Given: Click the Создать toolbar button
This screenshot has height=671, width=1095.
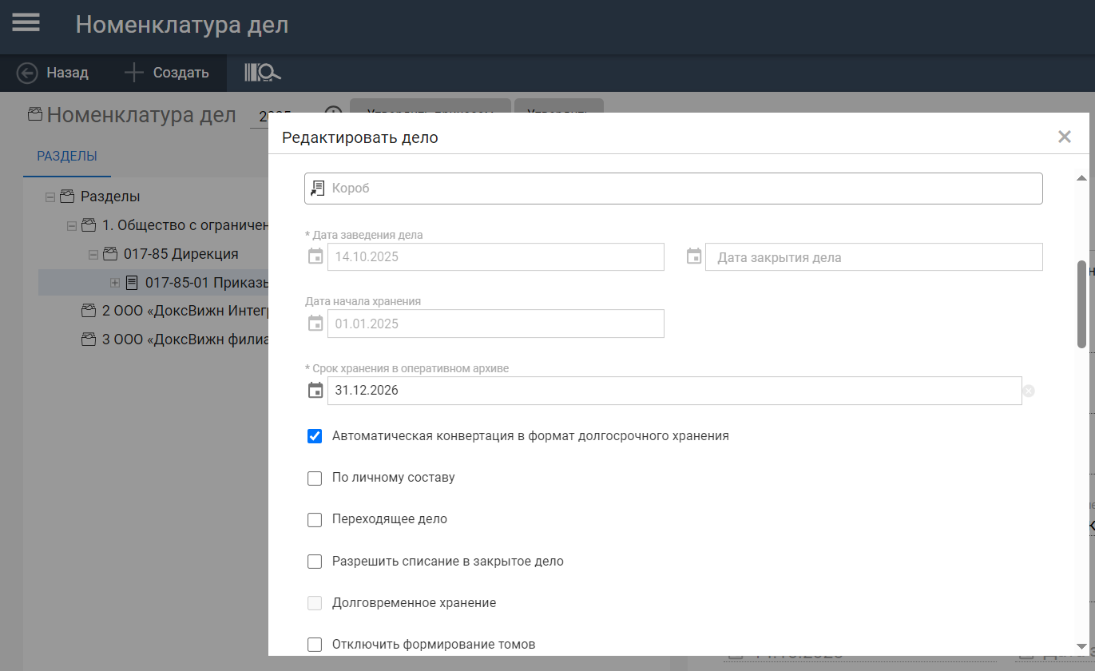Looking at the screenshot, I should pyautogui.click(x=167, y=73).
